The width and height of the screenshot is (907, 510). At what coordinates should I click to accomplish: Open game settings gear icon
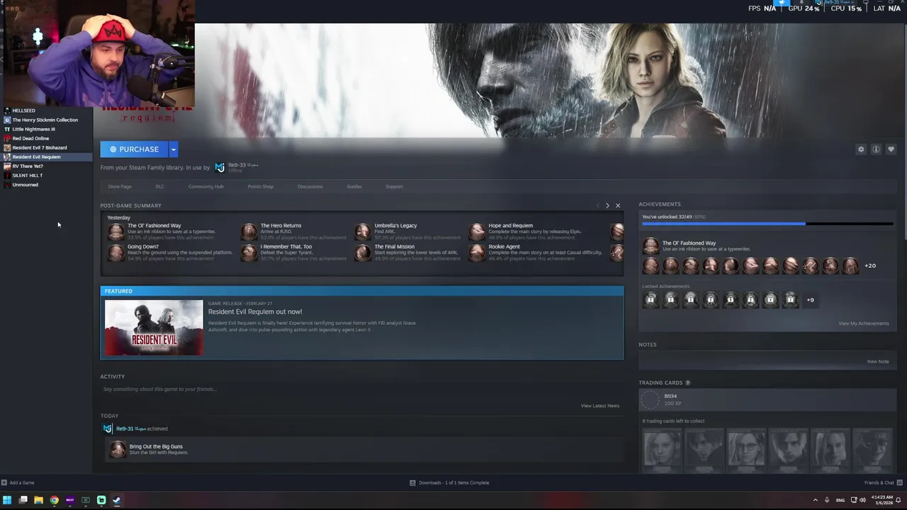(861, 149)
